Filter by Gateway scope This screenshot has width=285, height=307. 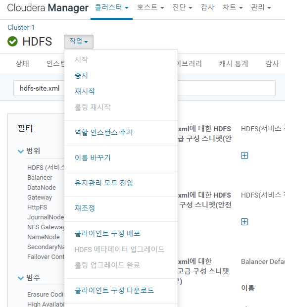click(x=40, y=198)
